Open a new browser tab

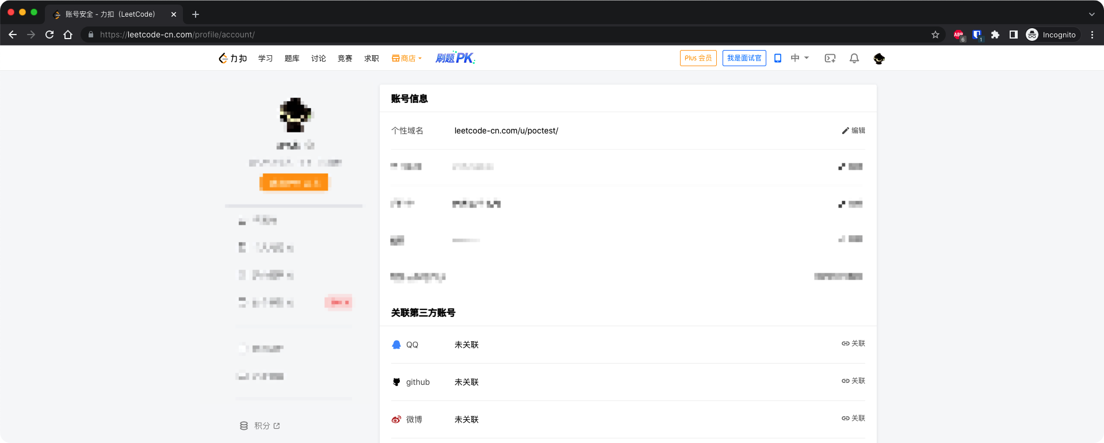click(196, 14)
